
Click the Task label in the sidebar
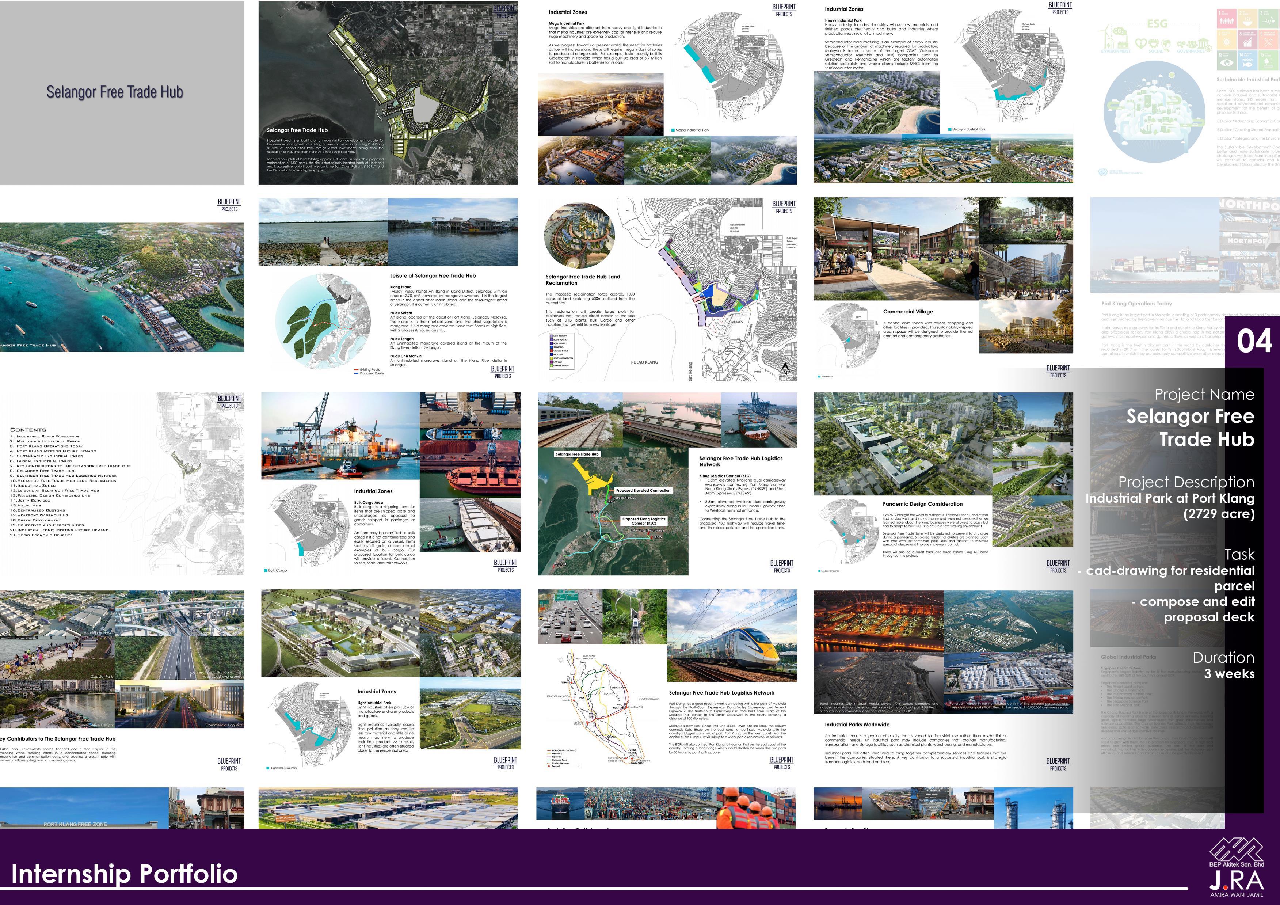(x=1240, y=554)
